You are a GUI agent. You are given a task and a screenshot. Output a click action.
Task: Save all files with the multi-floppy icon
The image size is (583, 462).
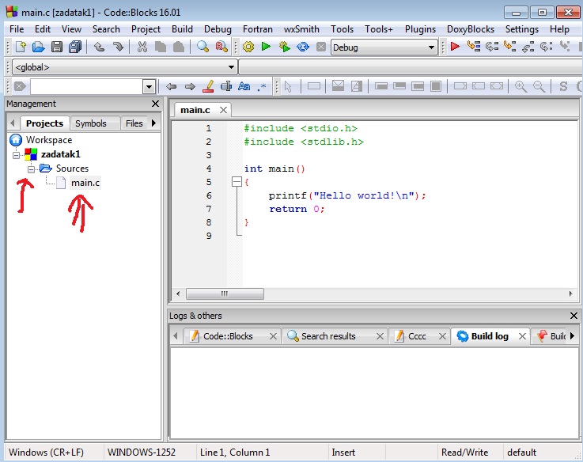coord(75,47)
